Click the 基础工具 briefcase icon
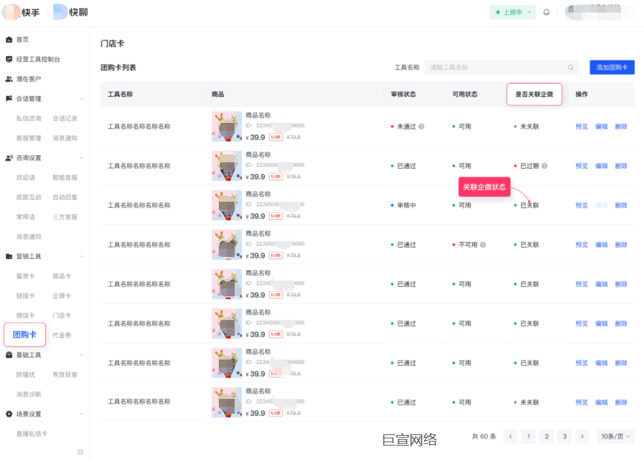Viewport: 644px width, 460px height. pyautogui.click(x=9, y=355)
